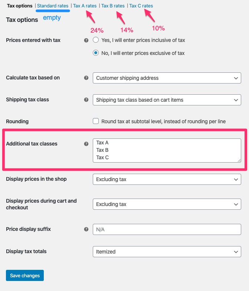Select 'Yes, I will enter prices inclusive of tax'
The width and height of the screenshot is (249, 291).
(96, 40)
